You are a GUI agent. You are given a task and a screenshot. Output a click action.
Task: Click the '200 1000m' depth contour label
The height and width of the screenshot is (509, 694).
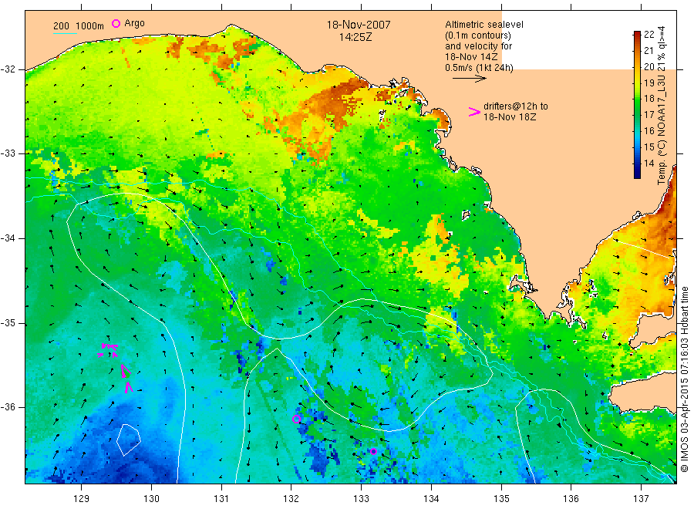79,26
